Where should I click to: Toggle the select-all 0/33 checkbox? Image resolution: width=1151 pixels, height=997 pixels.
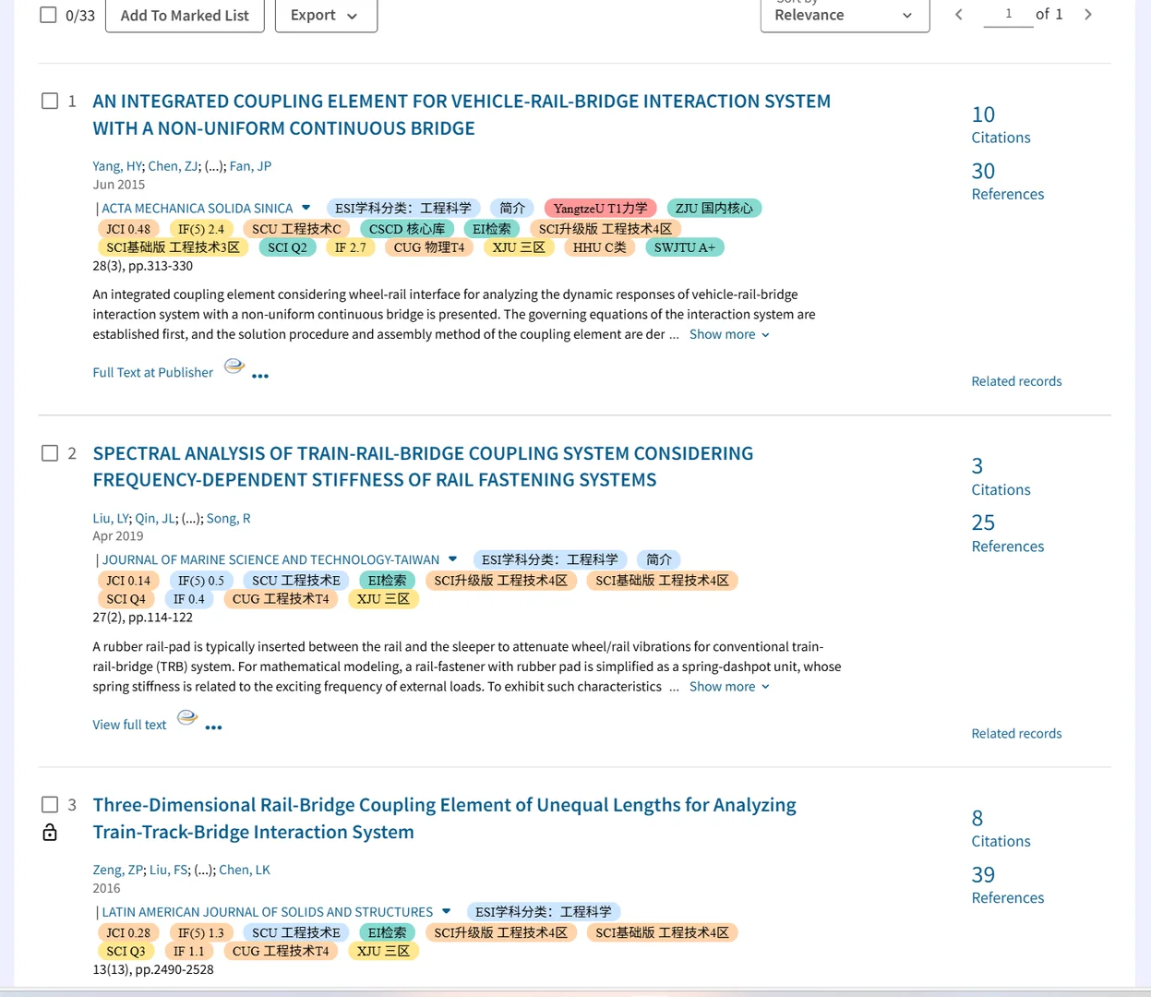[x=49, y=15]
